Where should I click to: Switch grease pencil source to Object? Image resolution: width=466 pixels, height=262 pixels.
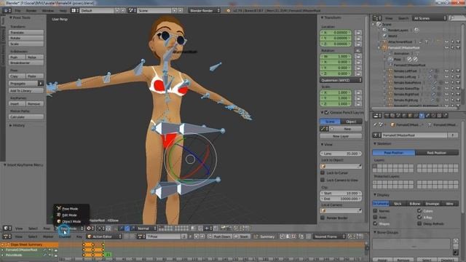tap(351, 122)
